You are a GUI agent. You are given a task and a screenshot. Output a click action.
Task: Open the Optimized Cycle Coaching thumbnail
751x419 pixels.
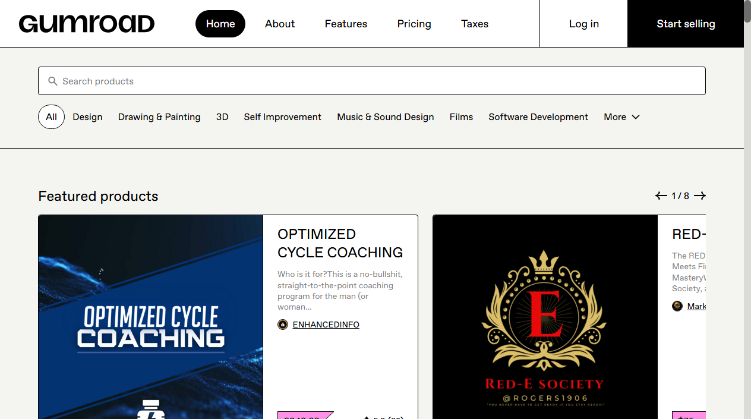(x=151, y=317)
